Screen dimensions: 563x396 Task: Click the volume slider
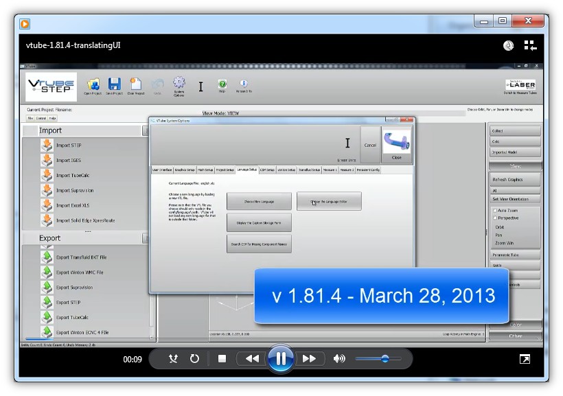(x=384, y=359)
